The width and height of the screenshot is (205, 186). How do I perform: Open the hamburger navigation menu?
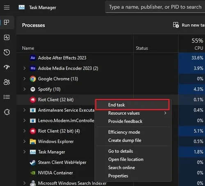coord(7,7)
